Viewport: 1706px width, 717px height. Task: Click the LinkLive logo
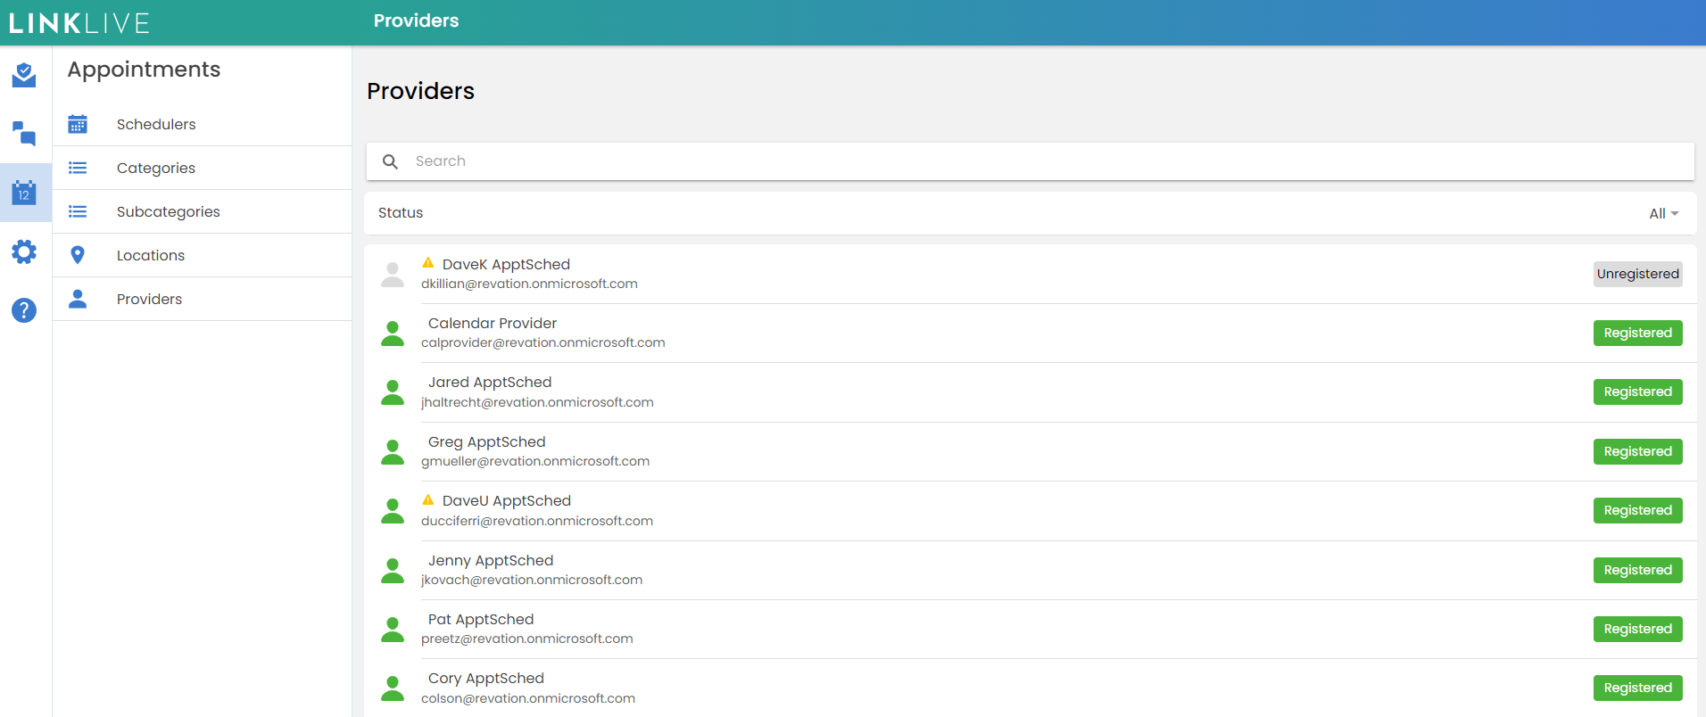tap(79, 22)
